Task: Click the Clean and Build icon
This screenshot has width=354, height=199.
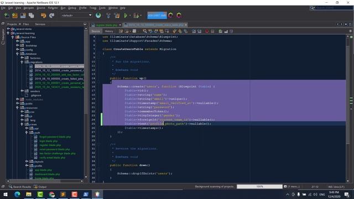Action: [x=117, y=15]
